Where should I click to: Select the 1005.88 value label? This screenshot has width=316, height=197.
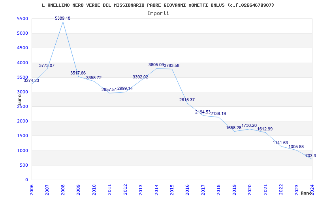(296, 147)
